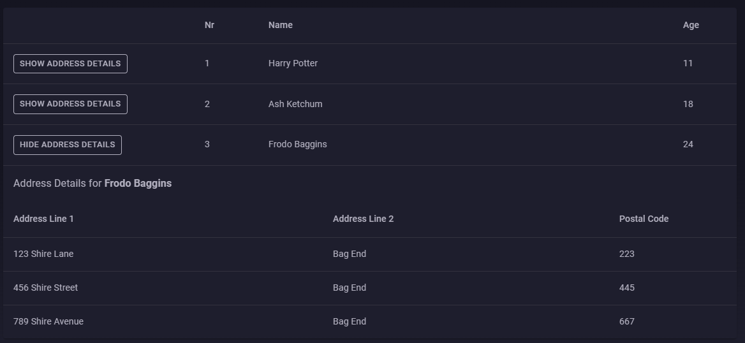Show address details for Harry Potter
This screenshot has width=745, height=343.
70,64
